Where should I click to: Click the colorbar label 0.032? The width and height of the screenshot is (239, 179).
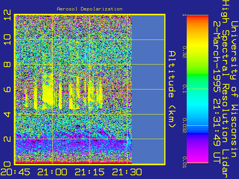click(184, 126)
